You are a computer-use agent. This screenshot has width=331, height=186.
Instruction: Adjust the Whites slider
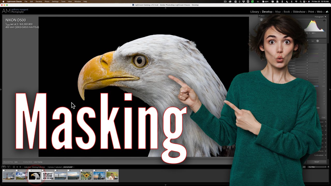click(x=307, y=71)
